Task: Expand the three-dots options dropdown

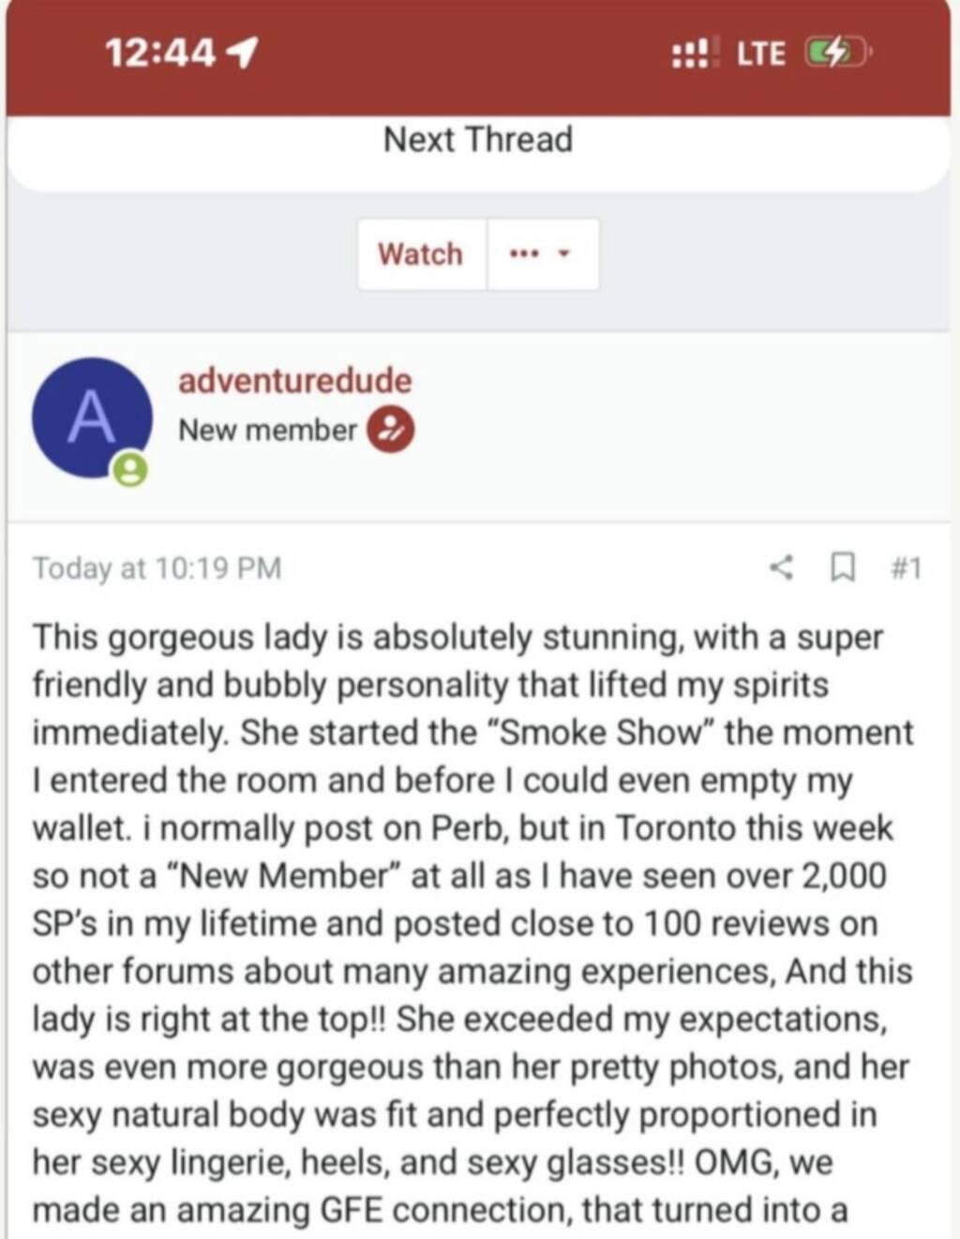Action: coord(541,254)
